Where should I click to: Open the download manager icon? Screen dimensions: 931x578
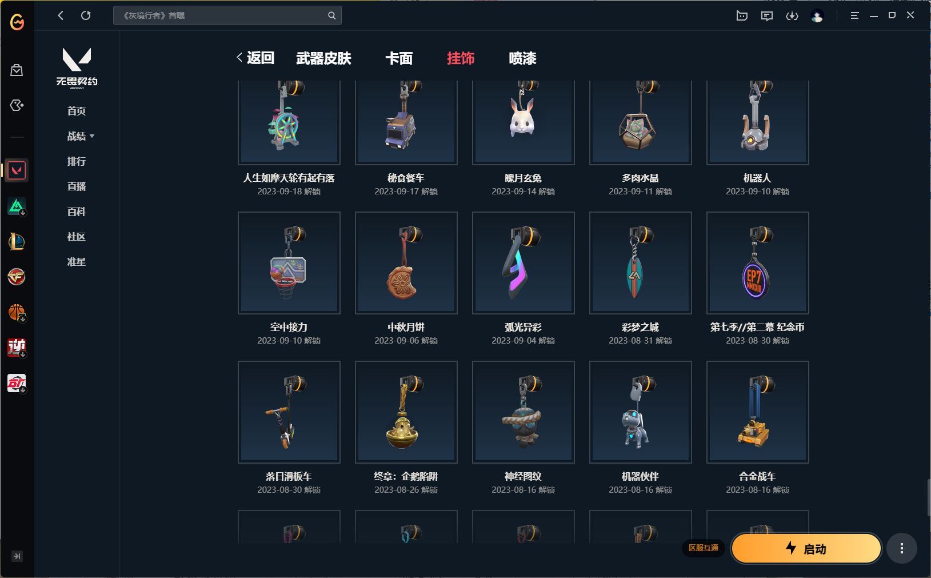[792, 15]
